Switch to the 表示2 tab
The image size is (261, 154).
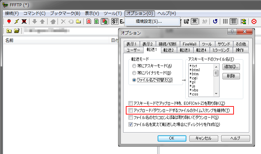[148, 44]
